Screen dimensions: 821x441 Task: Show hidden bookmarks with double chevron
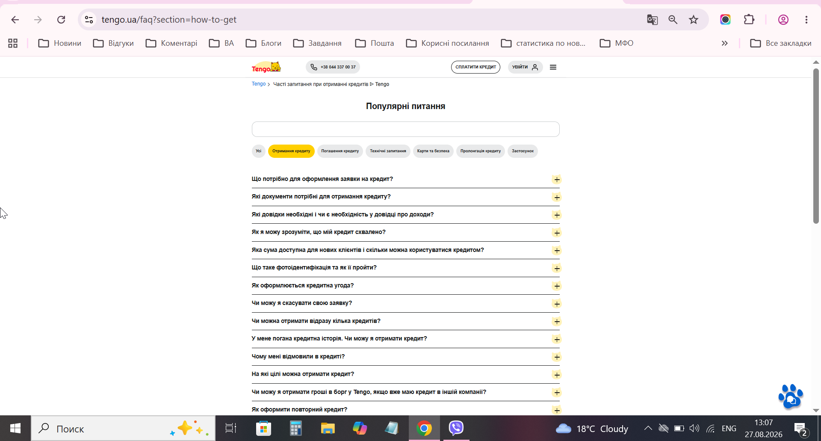[x=724, y=43]
